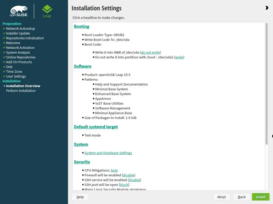Select Network Activation sidebar step

point(20,48)
